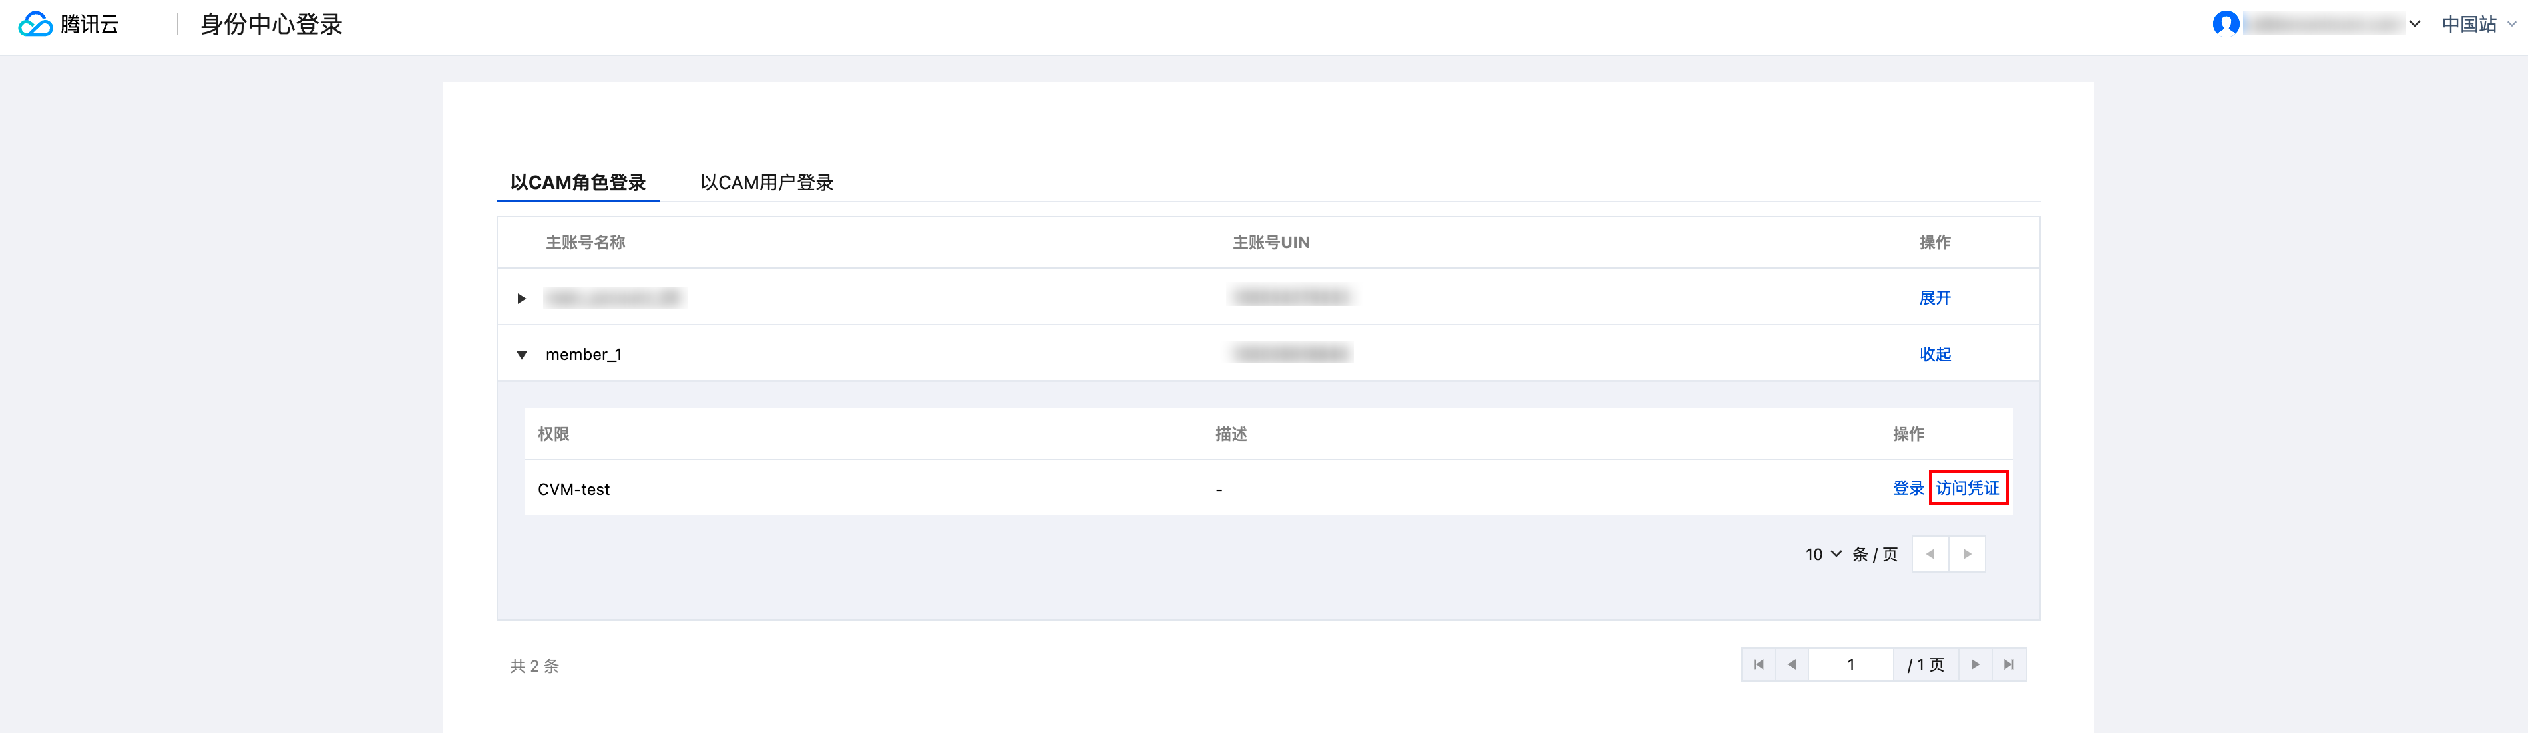Collapse the member_1 row triangle
Image resolution: width=2528 pixels, height=733 pixels.
[x=521, y=355]
